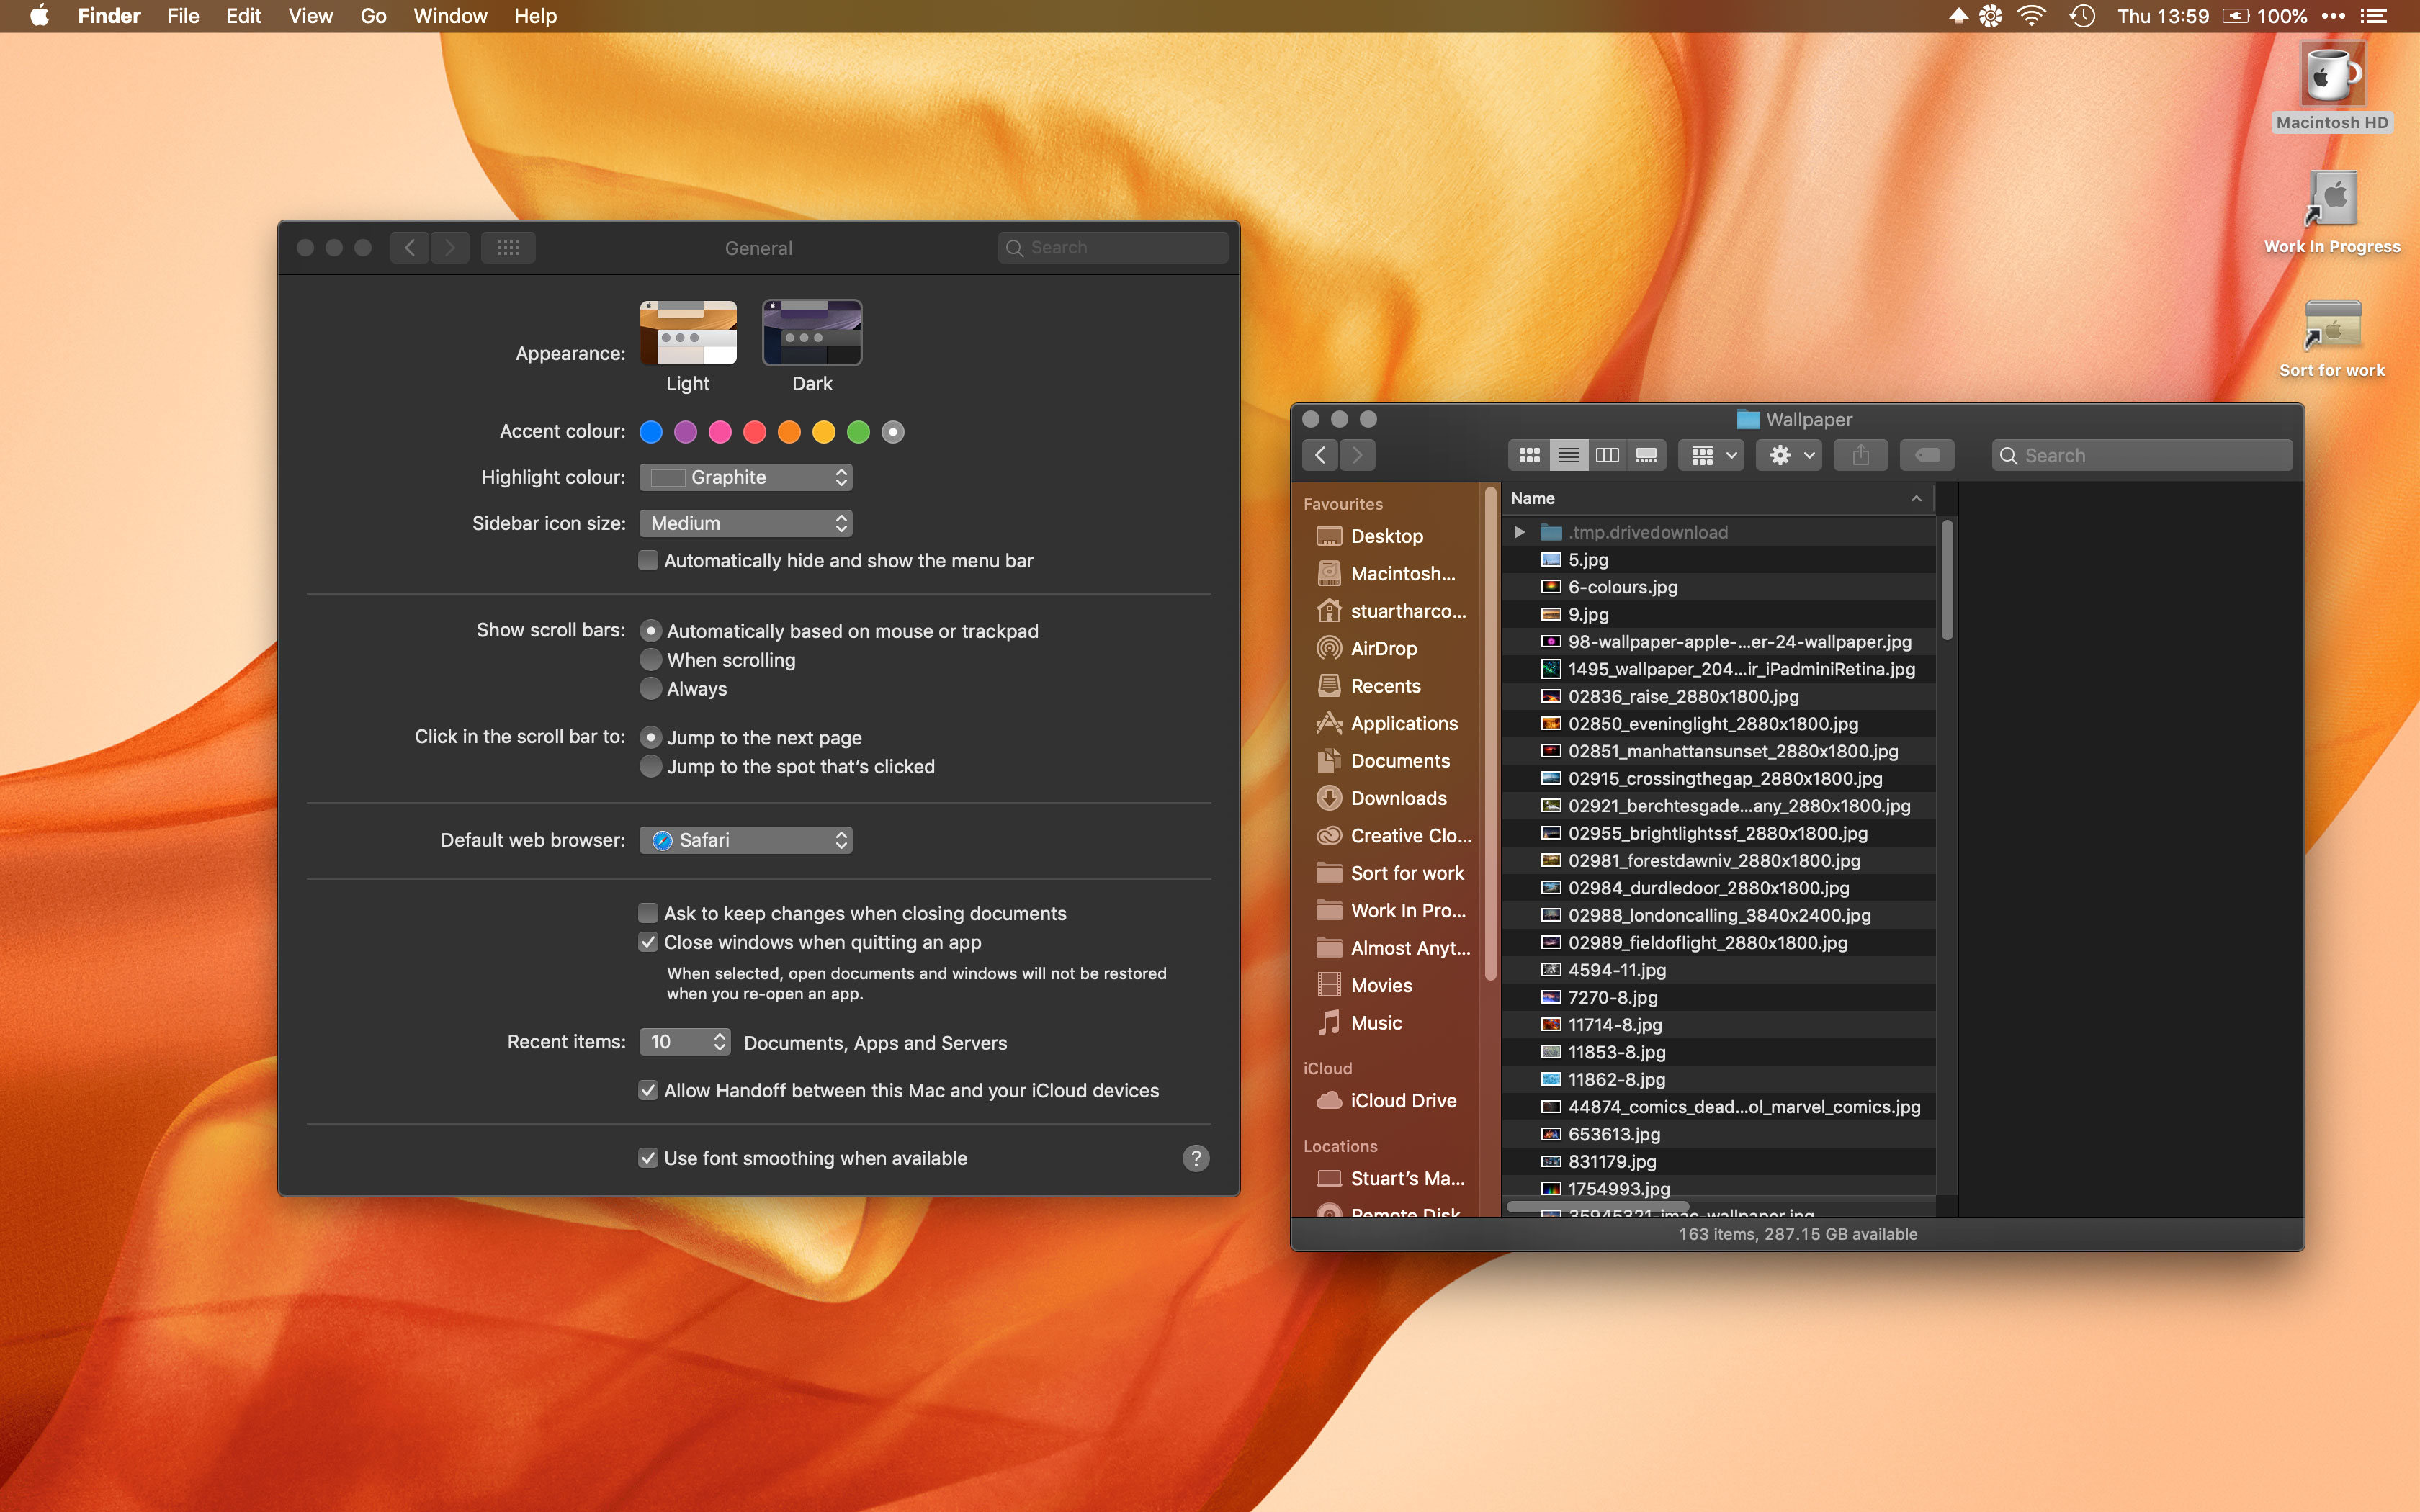
Task: Switch Finder to icon view
Action: [1529, 456]
